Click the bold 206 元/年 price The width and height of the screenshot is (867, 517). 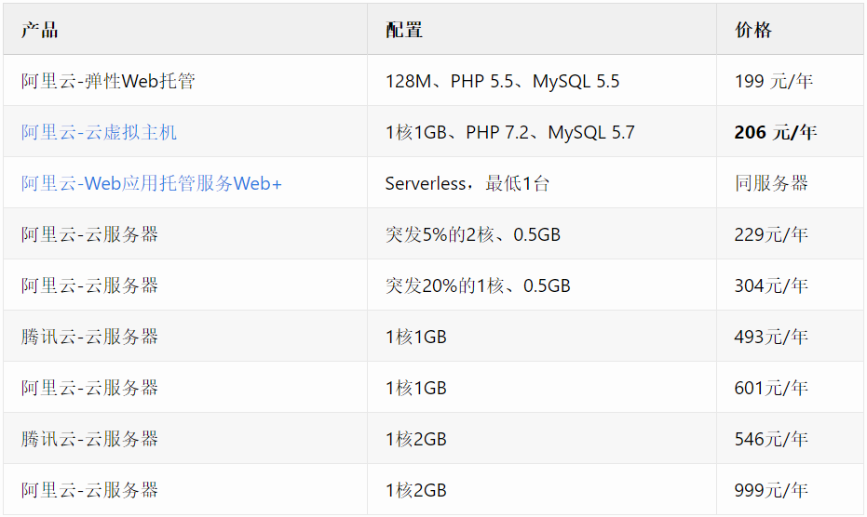775,132
